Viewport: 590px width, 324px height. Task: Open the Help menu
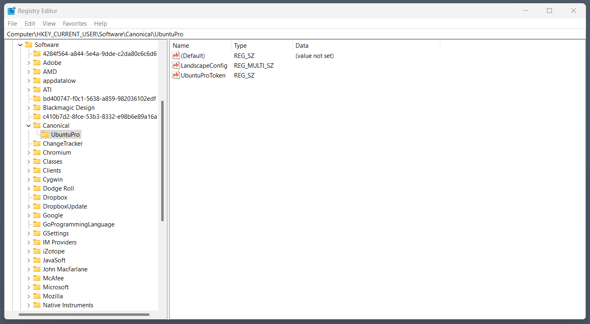pos(101,24)
